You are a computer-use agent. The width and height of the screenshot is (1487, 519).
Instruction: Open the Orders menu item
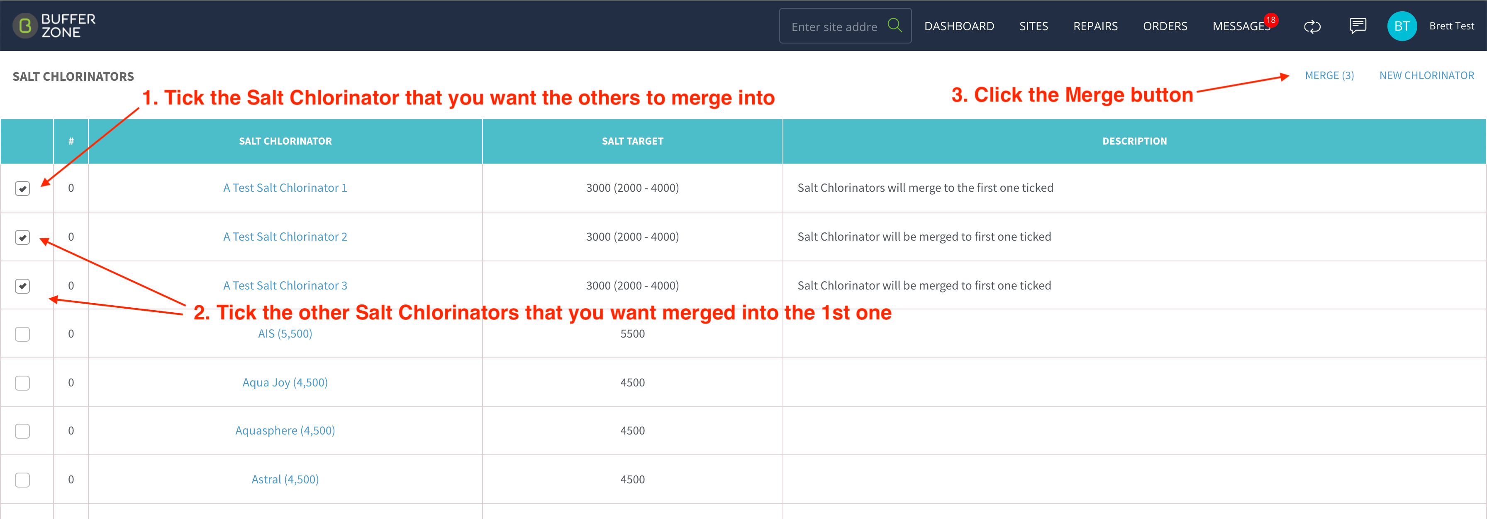pyautogui.click(x=1165, y=26)
